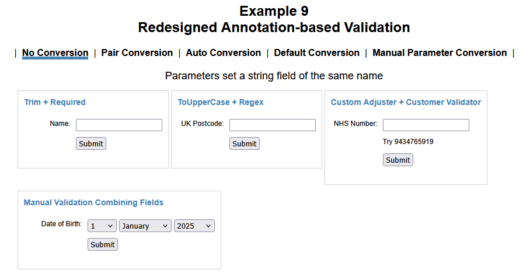Screen dimensions: 523x277
Task: Click the Custom Adjuster + Customer Validator heading
Action: pos(406,102)
